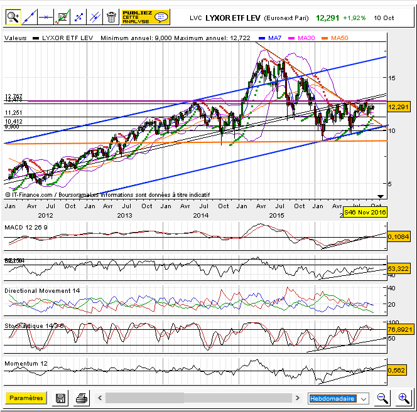Click the floppy disk save icon

(x=61, y=398)
